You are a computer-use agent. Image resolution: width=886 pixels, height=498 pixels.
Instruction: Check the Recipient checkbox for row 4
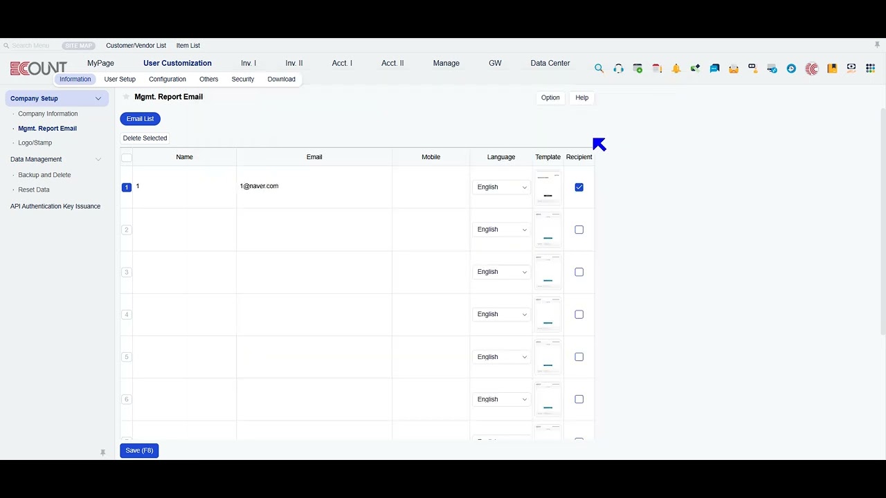579,315
